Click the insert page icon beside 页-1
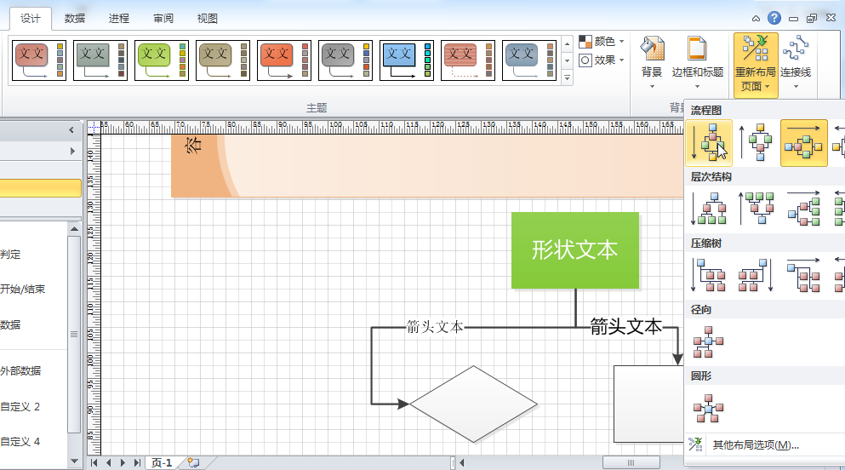Viewport: 845px width, 470px height. (x=193, y=462)
